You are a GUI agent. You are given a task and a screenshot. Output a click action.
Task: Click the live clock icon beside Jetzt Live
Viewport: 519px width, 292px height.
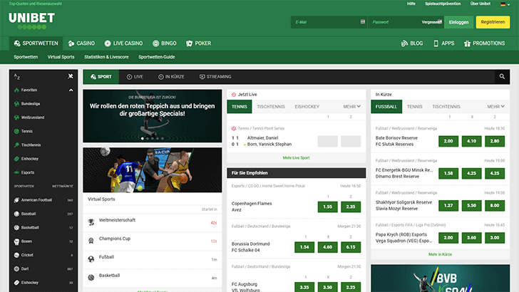[x=234, y=95]
